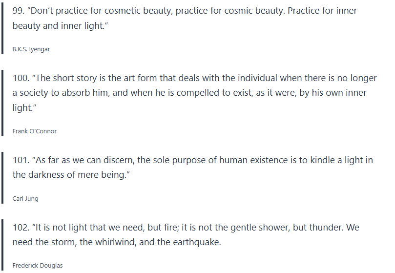Click the quote number 100

click(20, 78)
